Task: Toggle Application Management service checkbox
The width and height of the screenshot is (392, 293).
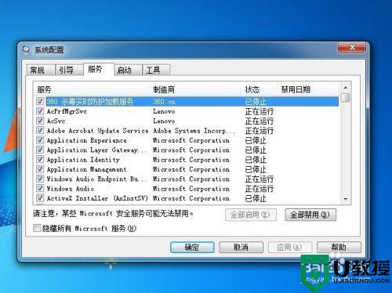Action: [x=40, y=169]
